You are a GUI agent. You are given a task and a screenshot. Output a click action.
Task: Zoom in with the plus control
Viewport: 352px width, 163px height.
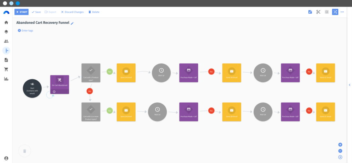(340, 145)
